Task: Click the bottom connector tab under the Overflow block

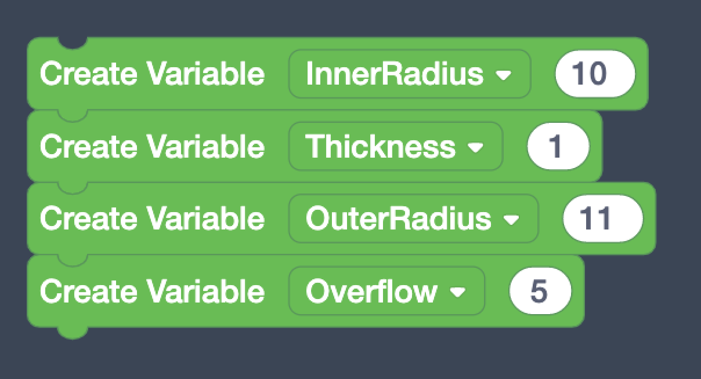Action: pyautogui.click(x=73, y=331)
